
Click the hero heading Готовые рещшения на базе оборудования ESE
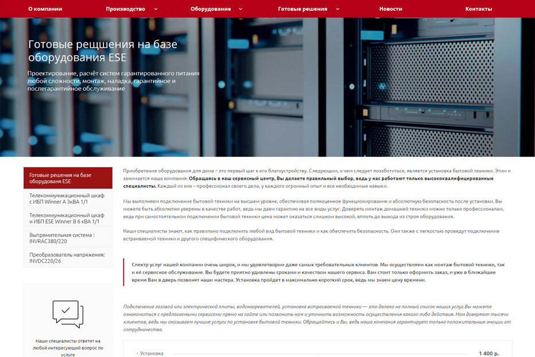pyautogui.click(x=102, y=51)
